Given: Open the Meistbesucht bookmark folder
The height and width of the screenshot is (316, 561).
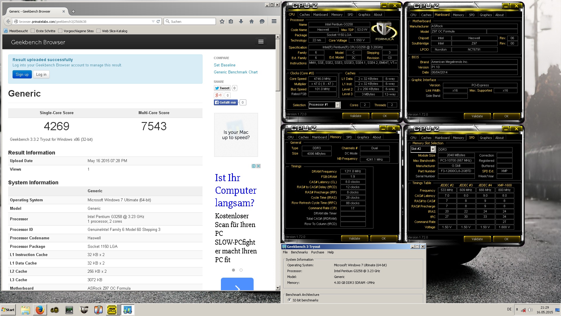Looking at the screenshot, I should pos(16,31).
